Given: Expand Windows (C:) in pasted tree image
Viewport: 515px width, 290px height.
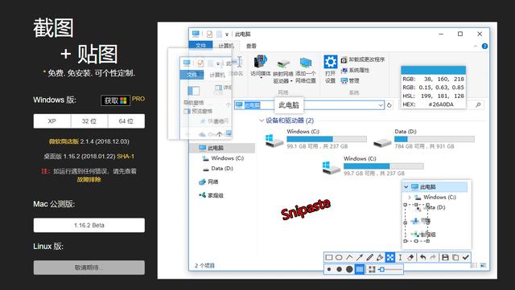Looking at the screenshot, I should 410,198.
